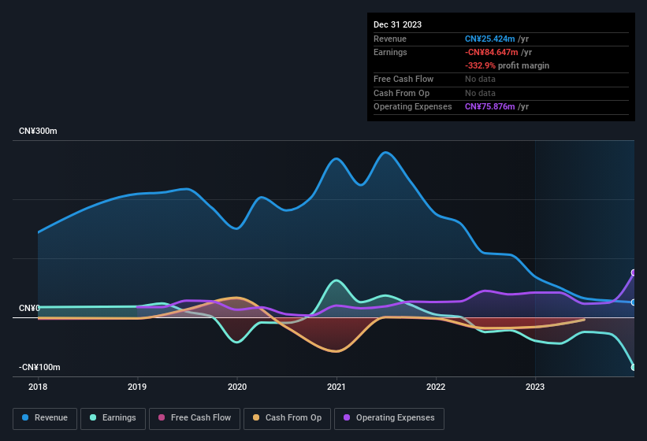Click the -CN¥84.647m earnings value
The width and height of the screenshot is (647, 441).
[x=492, y=52]
